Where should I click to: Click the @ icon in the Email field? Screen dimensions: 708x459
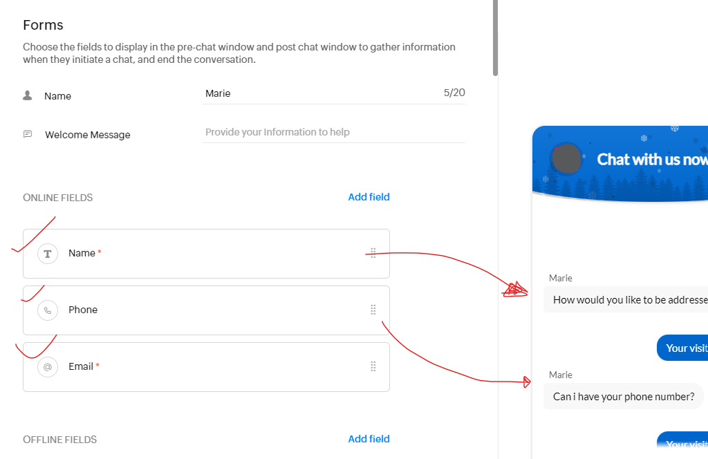48,367
